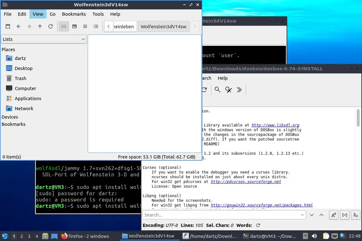Open a new tab in file manager
362x241 pixels.
click(x=8, y=27)
